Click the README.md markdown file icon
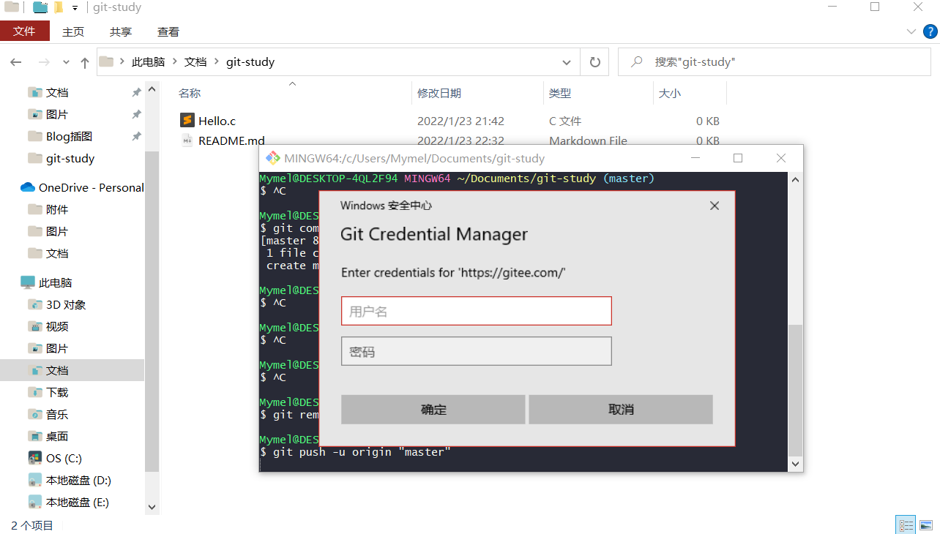Screen dimensions: 940x534 (x=187, y=140)
